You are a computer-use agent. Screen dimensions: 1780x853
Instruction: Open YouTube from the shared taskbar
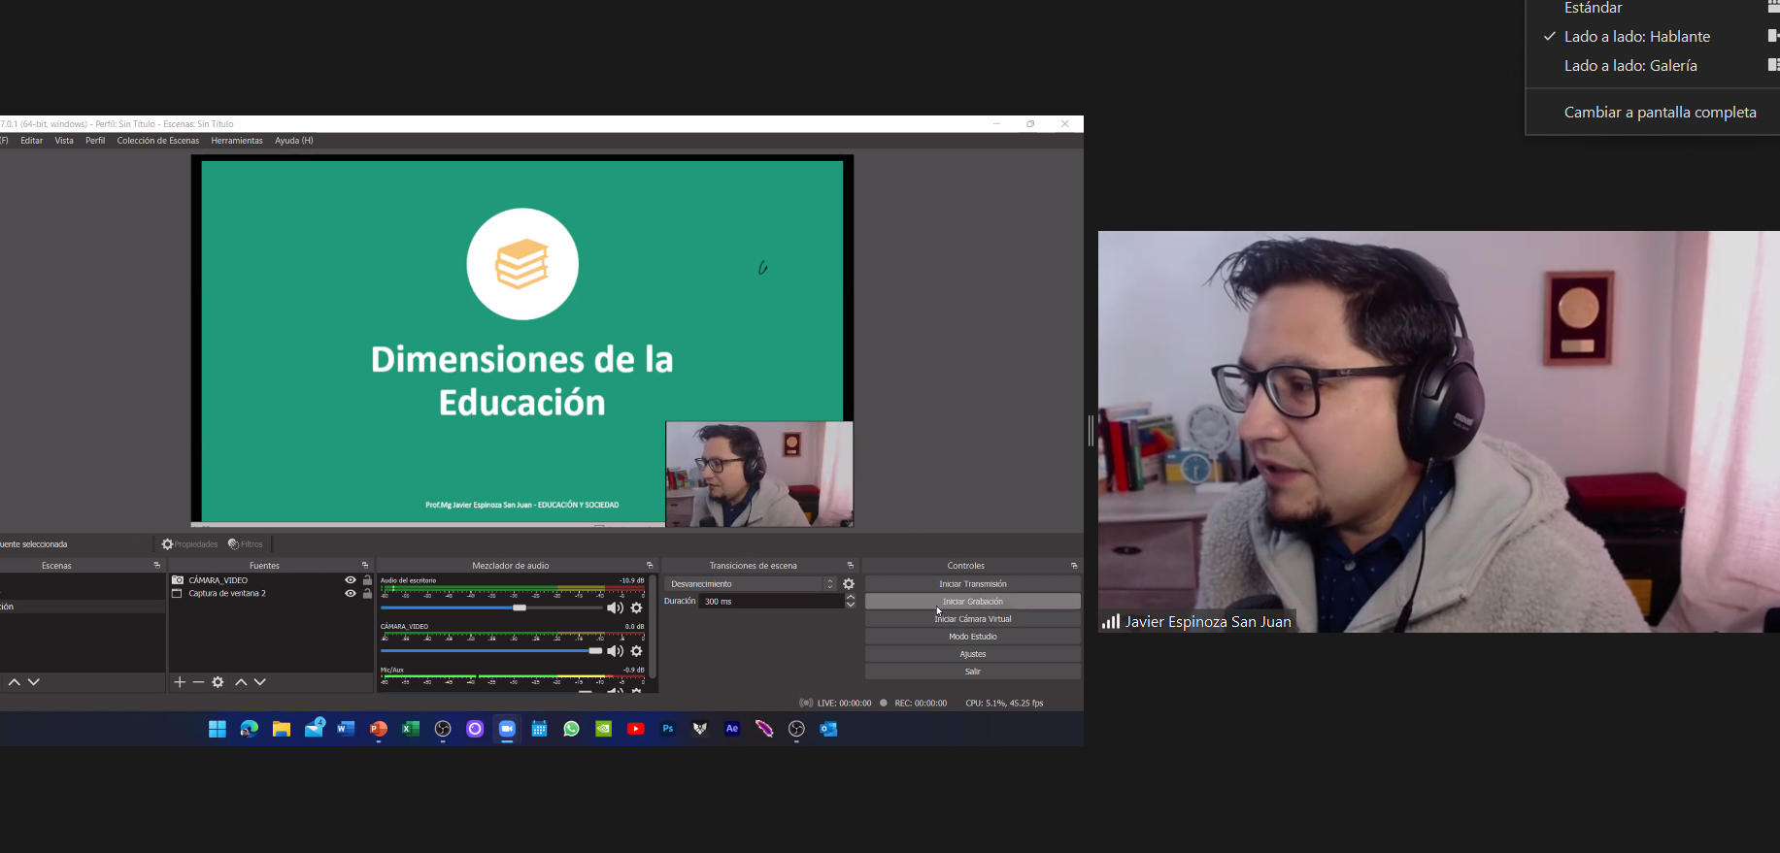click(x=636, y=729)
